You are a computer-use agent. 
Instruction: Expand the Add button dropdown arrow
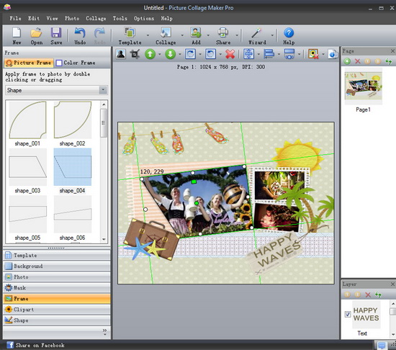click(x=208, y=35)
